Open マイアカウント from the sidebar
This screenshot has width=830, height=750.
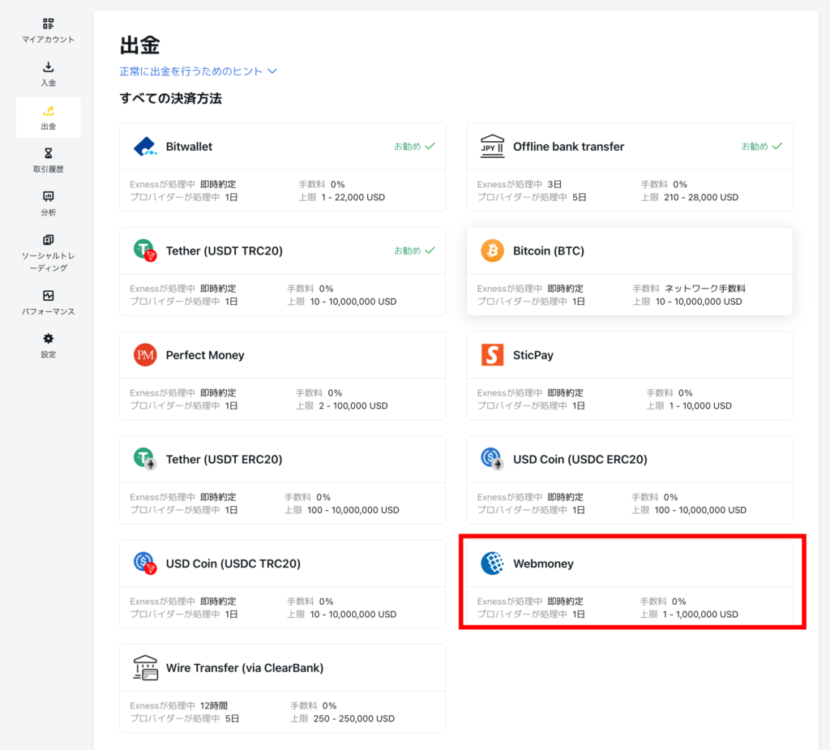point(48,31)
